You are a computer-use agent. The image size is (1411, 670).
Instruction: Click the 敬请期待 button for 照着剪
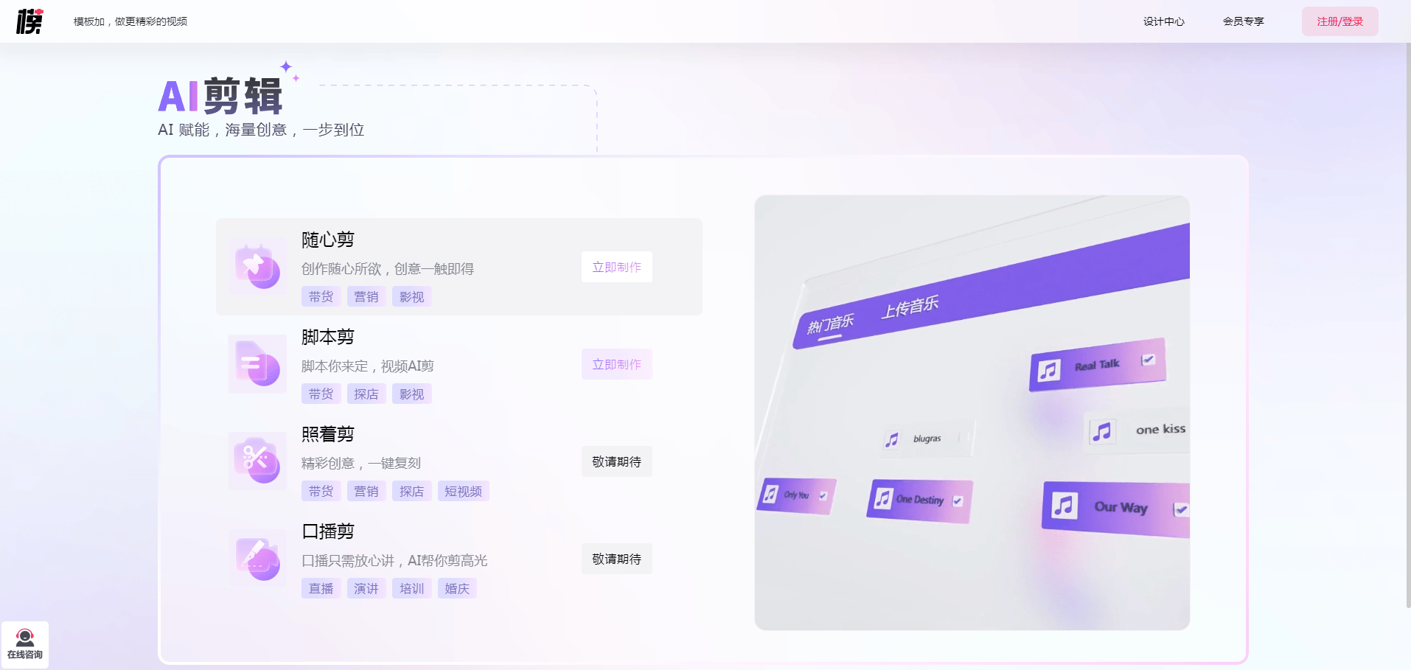pyautogui.click(x=616, y=461)
